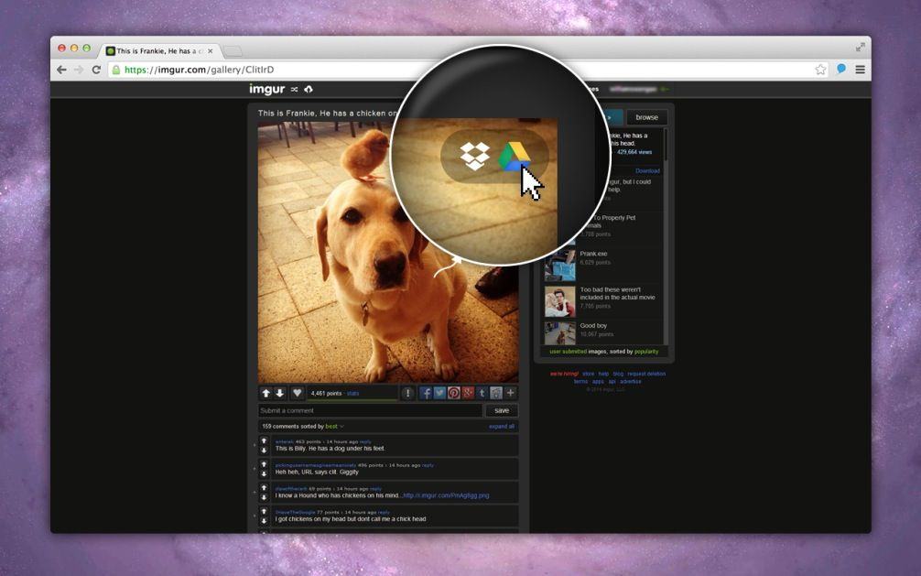921x576 pixels.
Task: Downvote the Frankie gallery post
Action: 281,393
